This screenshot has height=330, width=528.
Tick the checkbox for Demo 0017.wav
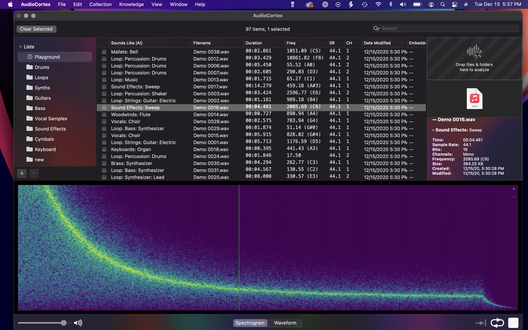[104, 87]
